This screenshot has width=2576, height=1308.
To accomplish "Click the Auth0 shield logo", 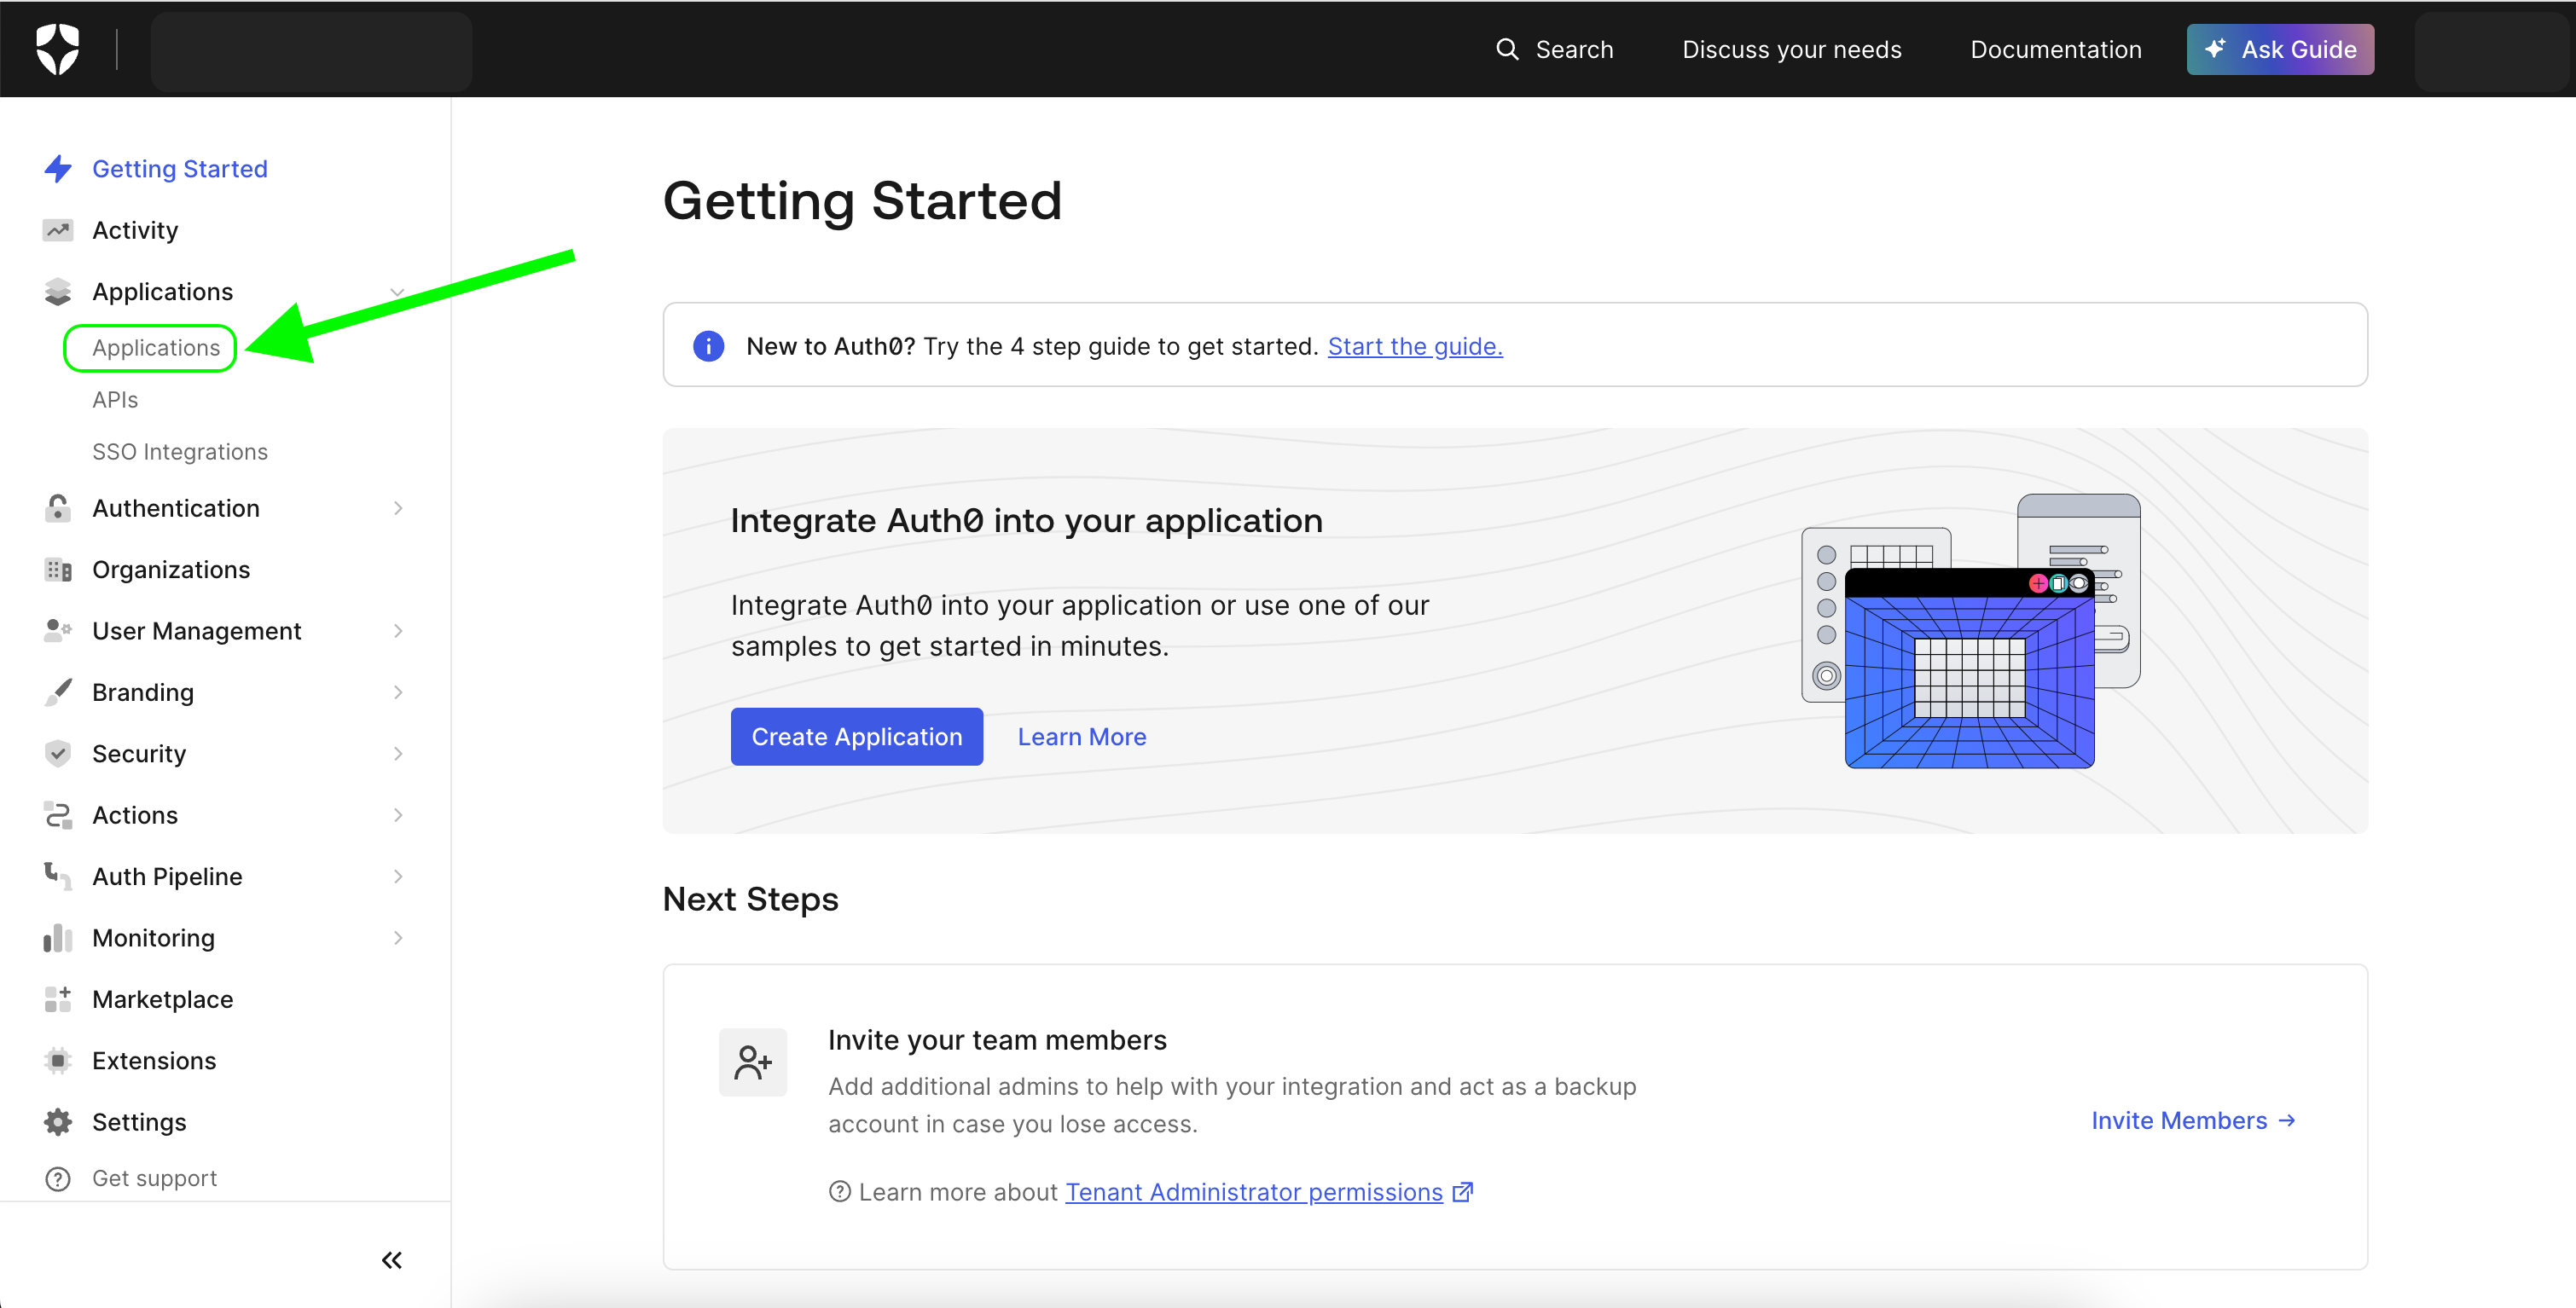I will [x=57, y=49].
